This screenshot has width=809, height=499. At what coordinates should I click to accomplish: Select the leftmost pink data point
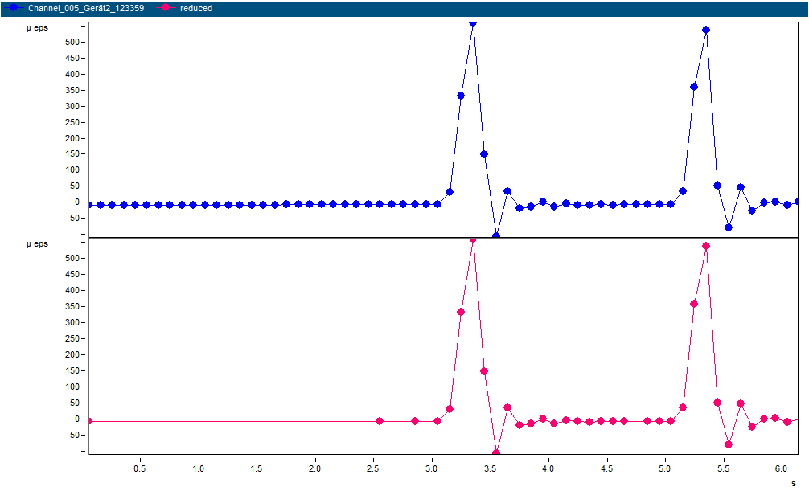click(x=88, y=421)
